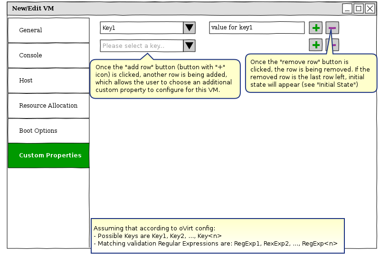Click the "Please select a key..." placeholder field
The width and height of the screenshot is (380, 256).
pyautogui.click(x=142, y=46)
